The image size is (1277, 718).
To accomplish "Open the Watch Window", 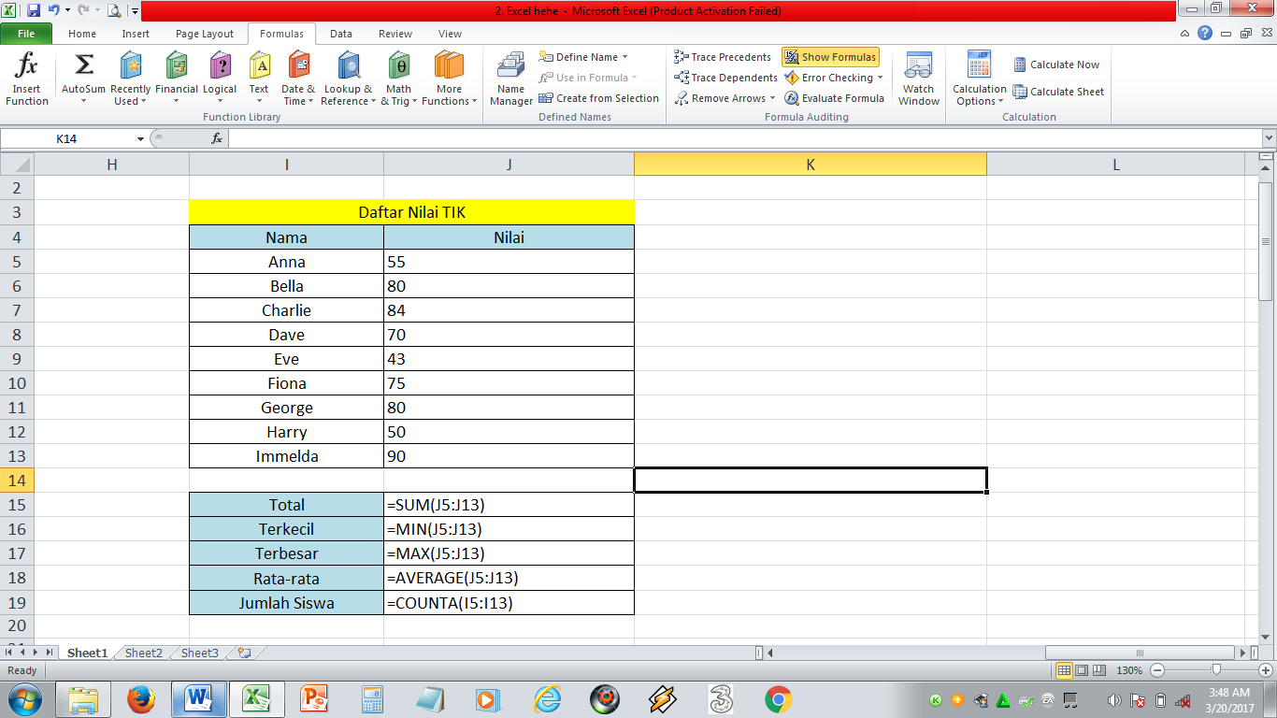I will point(918,79).
